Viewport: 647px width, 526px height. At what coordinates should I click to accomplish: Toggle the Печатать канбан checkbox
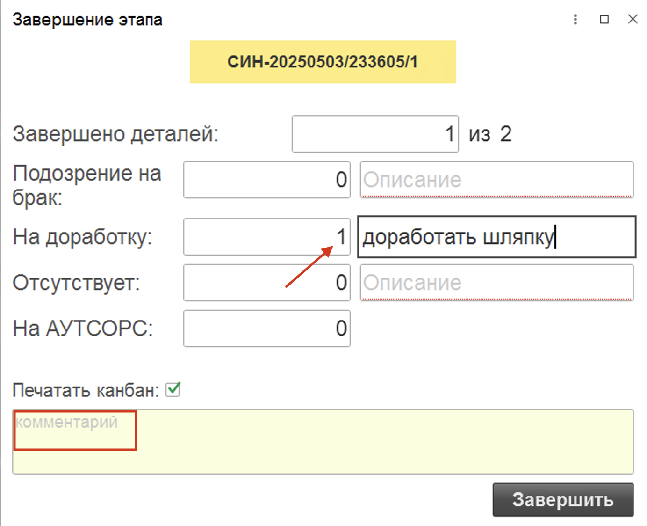173,389
